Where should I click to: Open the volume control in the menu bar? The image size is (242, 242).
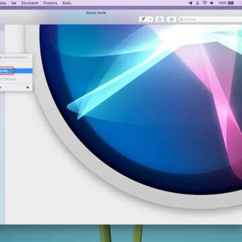tap(212, 3)
